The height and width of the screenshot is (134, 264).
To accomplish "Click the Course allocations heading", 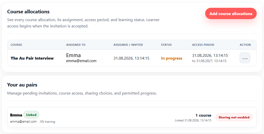I will (28, 12).
